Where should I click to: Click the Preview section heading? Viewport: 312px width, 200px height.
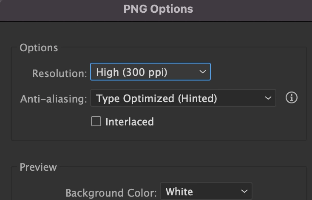tap(38, 167)
